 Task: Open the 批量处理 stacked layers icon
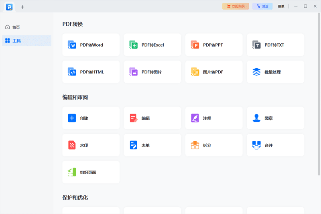click(x=256, y=72)
